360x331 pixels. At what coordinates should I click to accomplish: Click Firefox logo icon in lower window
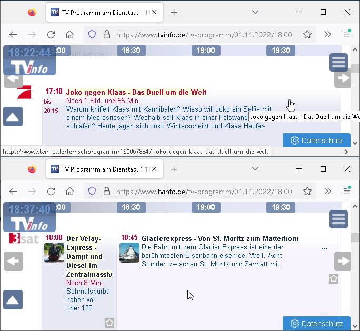[x=32, y=169]
